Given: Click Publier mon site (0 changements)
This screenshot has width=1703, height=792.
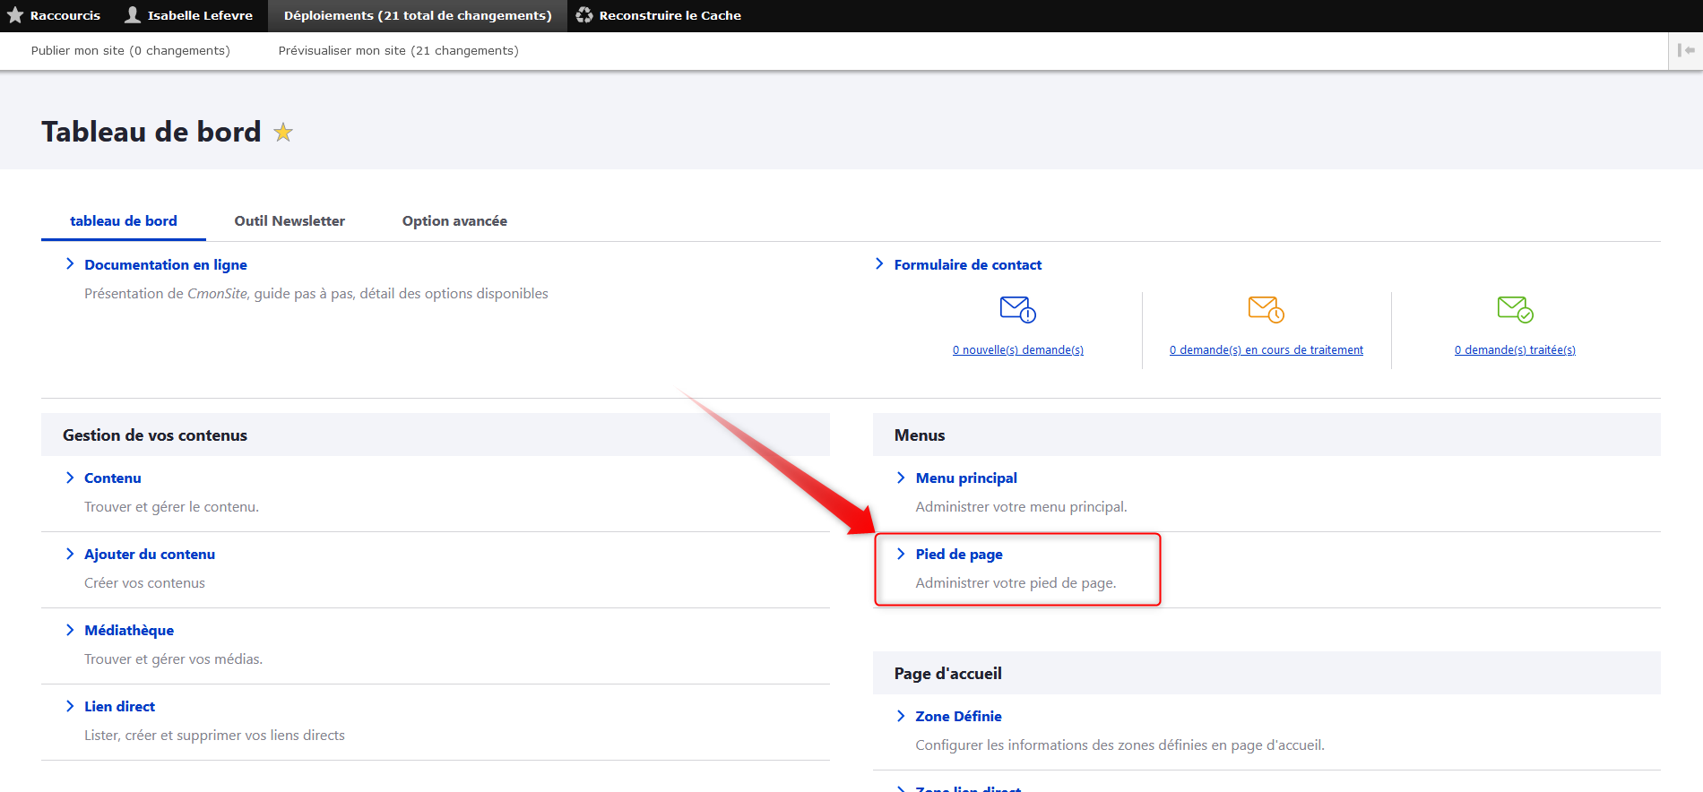Looking at the screenshot, I should pos(131,51).
